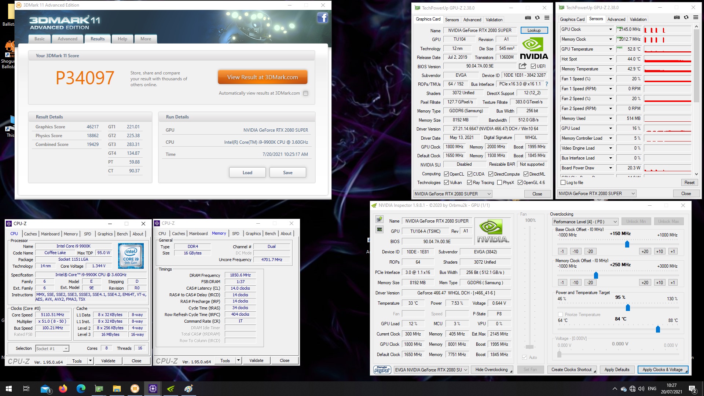Image resolution: width=704 pixels, height=396 pixels.
Task: Open Mail app from taskbar
Action: click(x=45, y=389)
